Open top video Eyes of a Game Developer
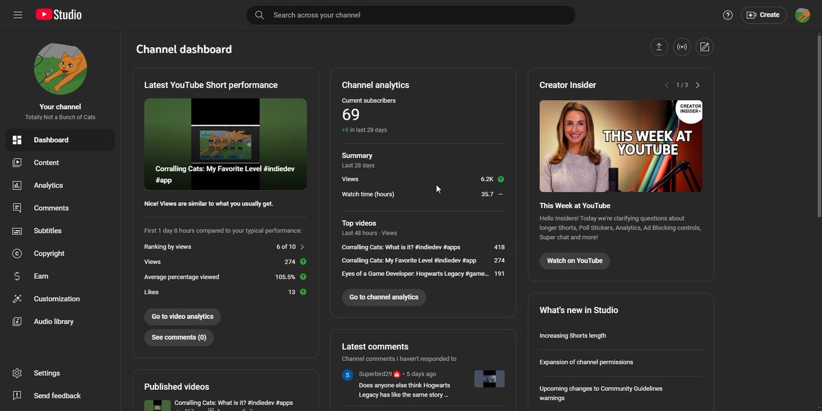822x411 pixels. point(415,273)
